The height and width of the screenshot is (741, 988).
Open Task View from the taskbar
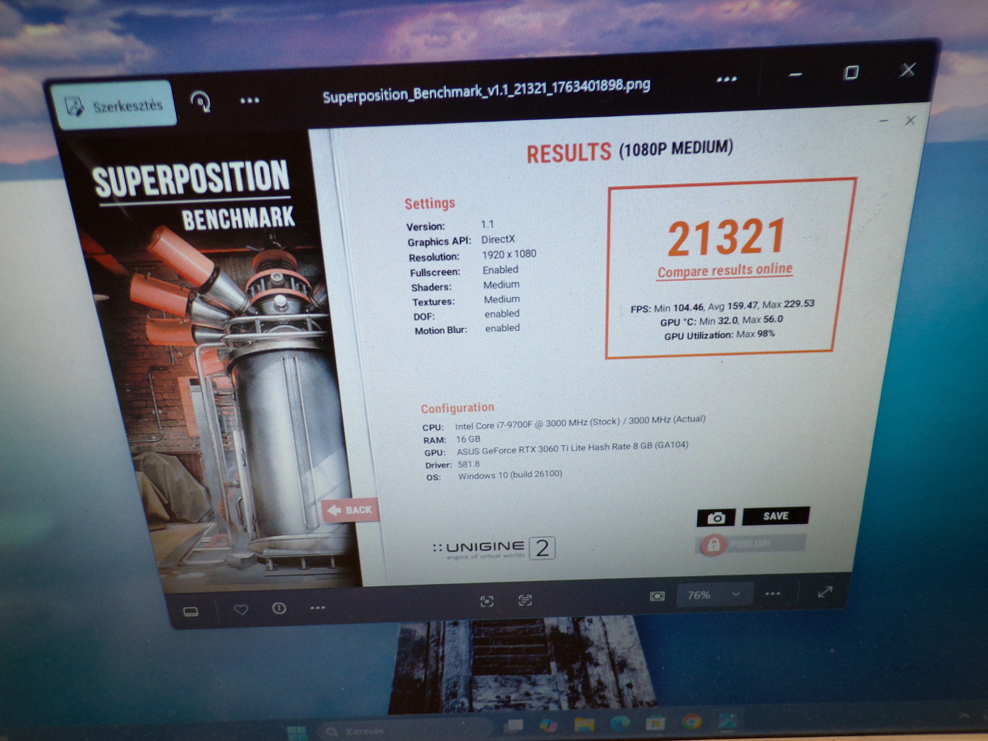pyautogui.click(x=515, y=726)
